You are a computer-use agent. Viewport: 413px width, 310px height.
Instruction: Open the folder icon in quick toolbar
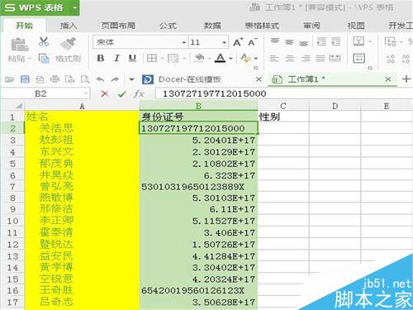pyautogui.click(x=9, y=79)
